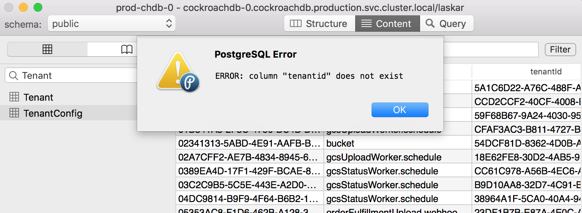Switch to the Structure tab
This screenshot has height=213, width=582.
point(319,23)
